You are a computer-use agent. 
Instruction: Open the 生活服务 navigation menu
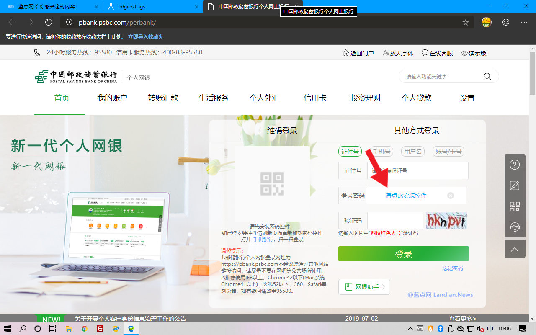point(214,98)
